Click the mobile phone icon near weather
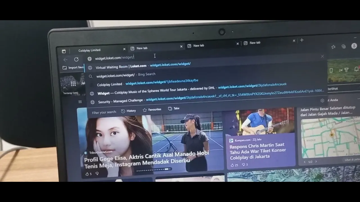The width and height of the screenshot is (360, 202). (331, 70)
